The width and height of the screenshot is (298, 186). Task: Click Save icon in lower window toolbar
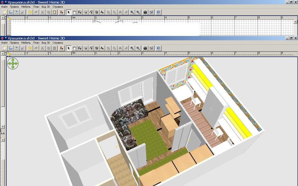[17, 48]
